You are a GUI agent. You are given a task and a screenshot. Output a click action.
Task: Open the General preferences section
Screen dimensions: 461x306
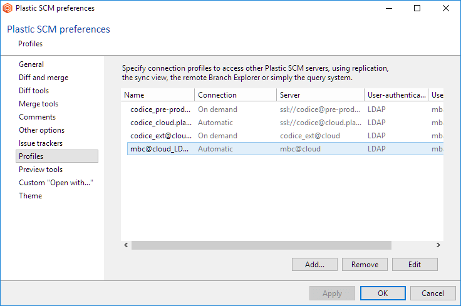[x=31, y=64]
